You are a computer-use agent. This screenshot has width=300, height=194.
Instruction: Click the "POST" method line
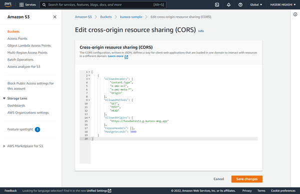[x=115, y=107]
